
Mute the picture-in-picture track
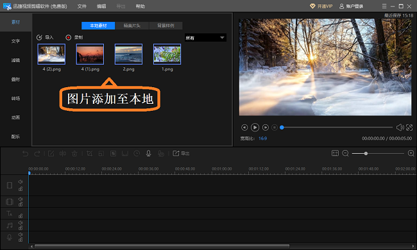point(21,199)
